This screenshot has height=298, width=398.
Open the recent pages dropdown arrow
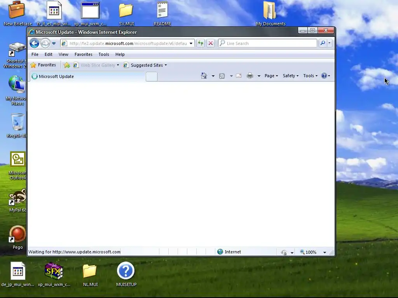pos(54,43)
